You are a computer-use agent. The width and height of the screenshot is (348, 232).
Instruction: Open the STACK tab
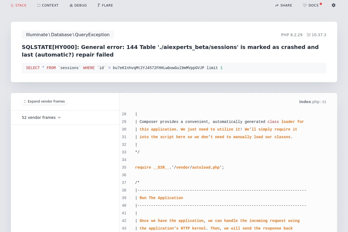[18, 5]
